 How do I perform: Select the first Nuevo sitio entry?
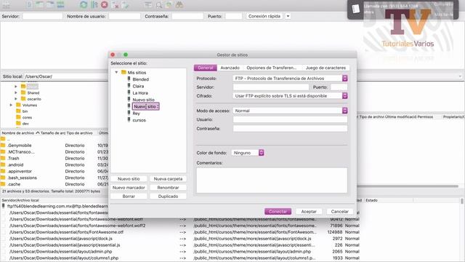pyautogui.click(x=144, y=100)
